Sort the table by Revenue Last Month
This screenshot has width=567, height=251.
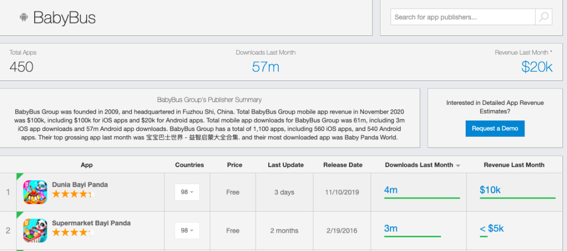pos(513,165)
